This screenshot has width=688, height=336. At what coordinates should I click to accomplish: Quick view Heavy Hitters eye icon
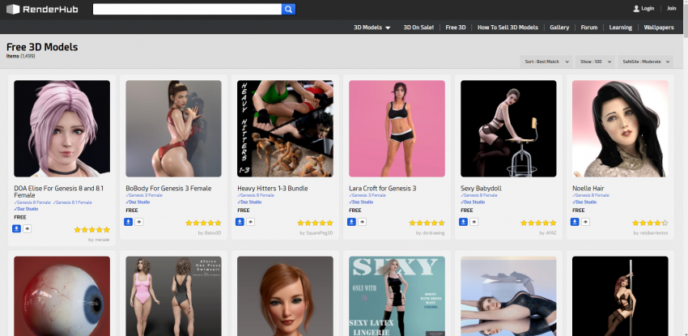[x=251, y=222]
